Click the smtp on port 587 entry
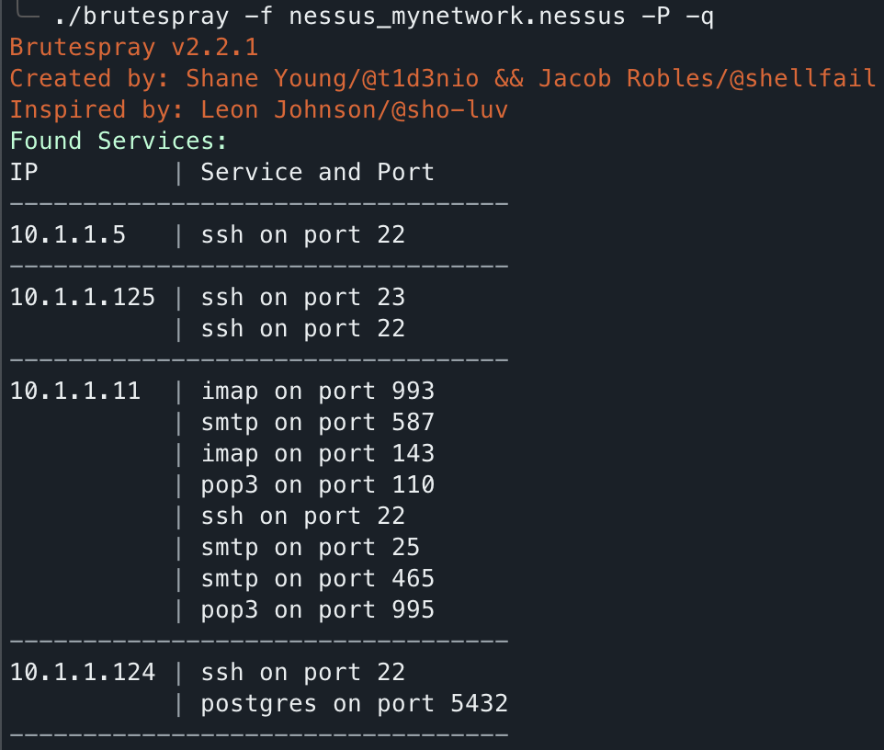This screenshot has height=750, width=884. click(x=318, y=422)
